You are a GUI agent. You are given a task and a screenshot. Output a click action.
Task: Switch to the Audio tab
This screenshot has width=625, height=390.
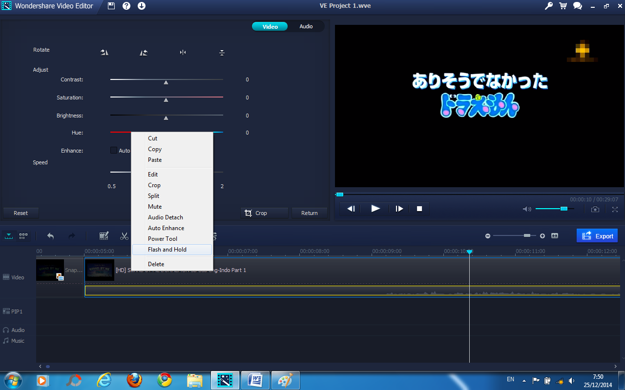pyautogui.click(x=306, y=26)
